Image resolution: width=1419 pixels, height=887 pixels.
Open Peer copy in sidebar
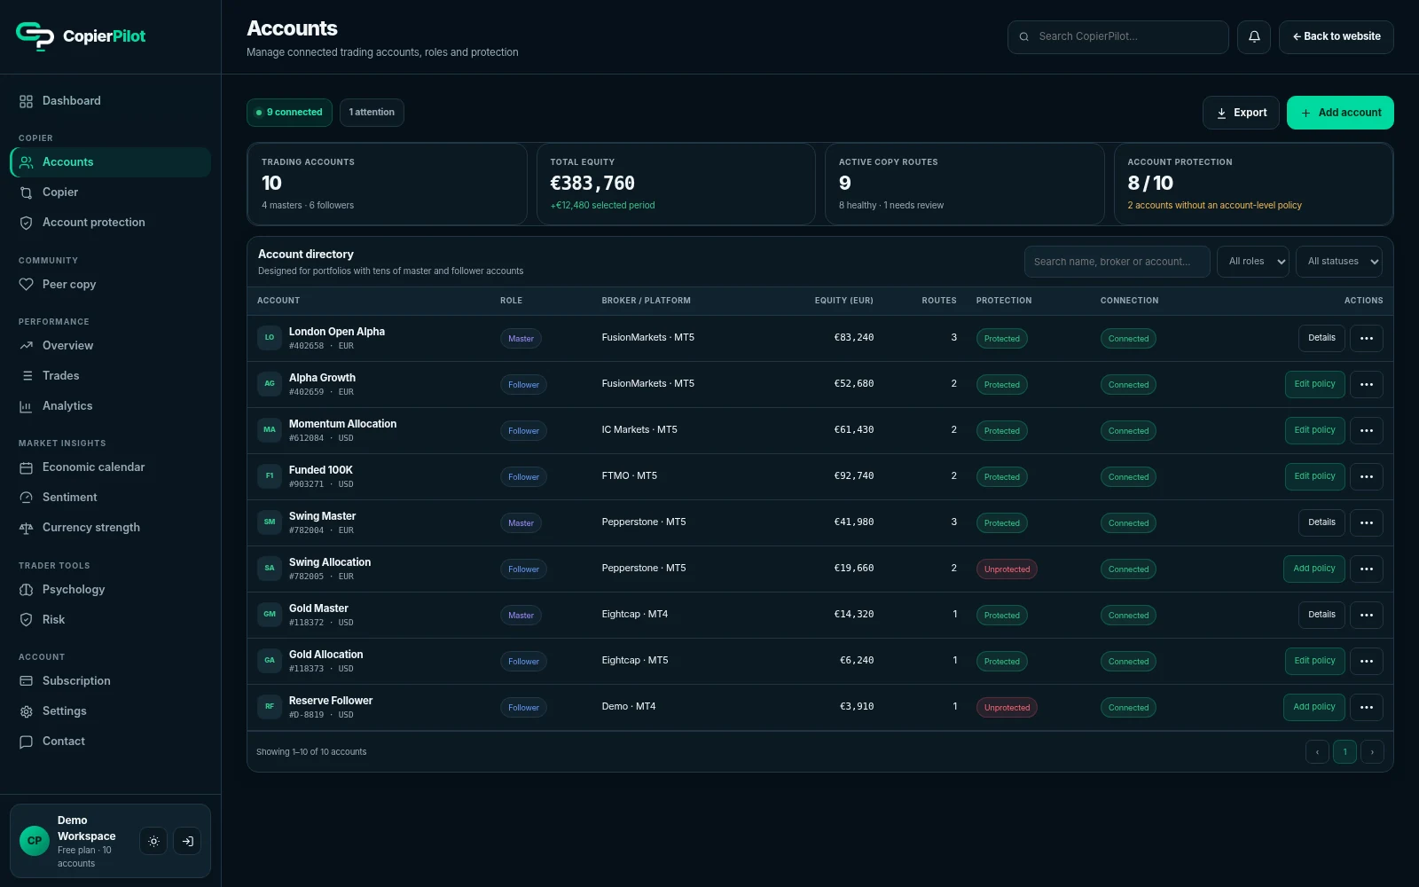coord(110,285)
